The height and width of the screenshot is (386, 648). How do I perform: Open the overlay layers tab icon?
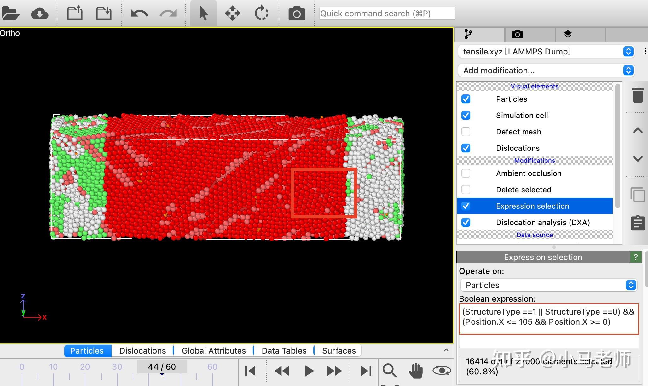click(x=568, y=34)
